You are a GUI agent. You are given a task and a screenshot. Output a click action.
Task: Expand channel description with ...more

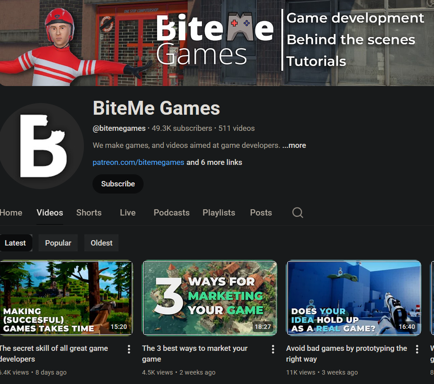click(294, 145)
